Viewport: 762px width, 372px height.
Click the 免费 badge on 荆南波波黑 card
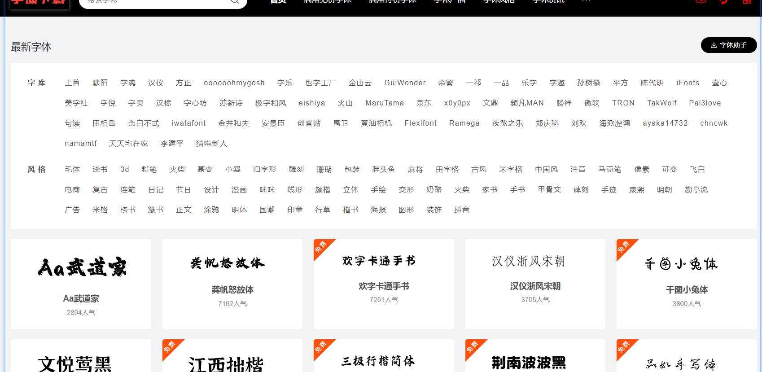pos(473,346)
